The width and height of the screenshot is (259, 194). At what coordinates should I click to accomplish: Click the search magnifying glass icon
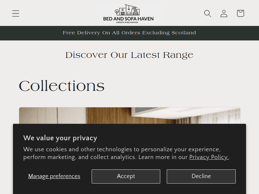207,13
